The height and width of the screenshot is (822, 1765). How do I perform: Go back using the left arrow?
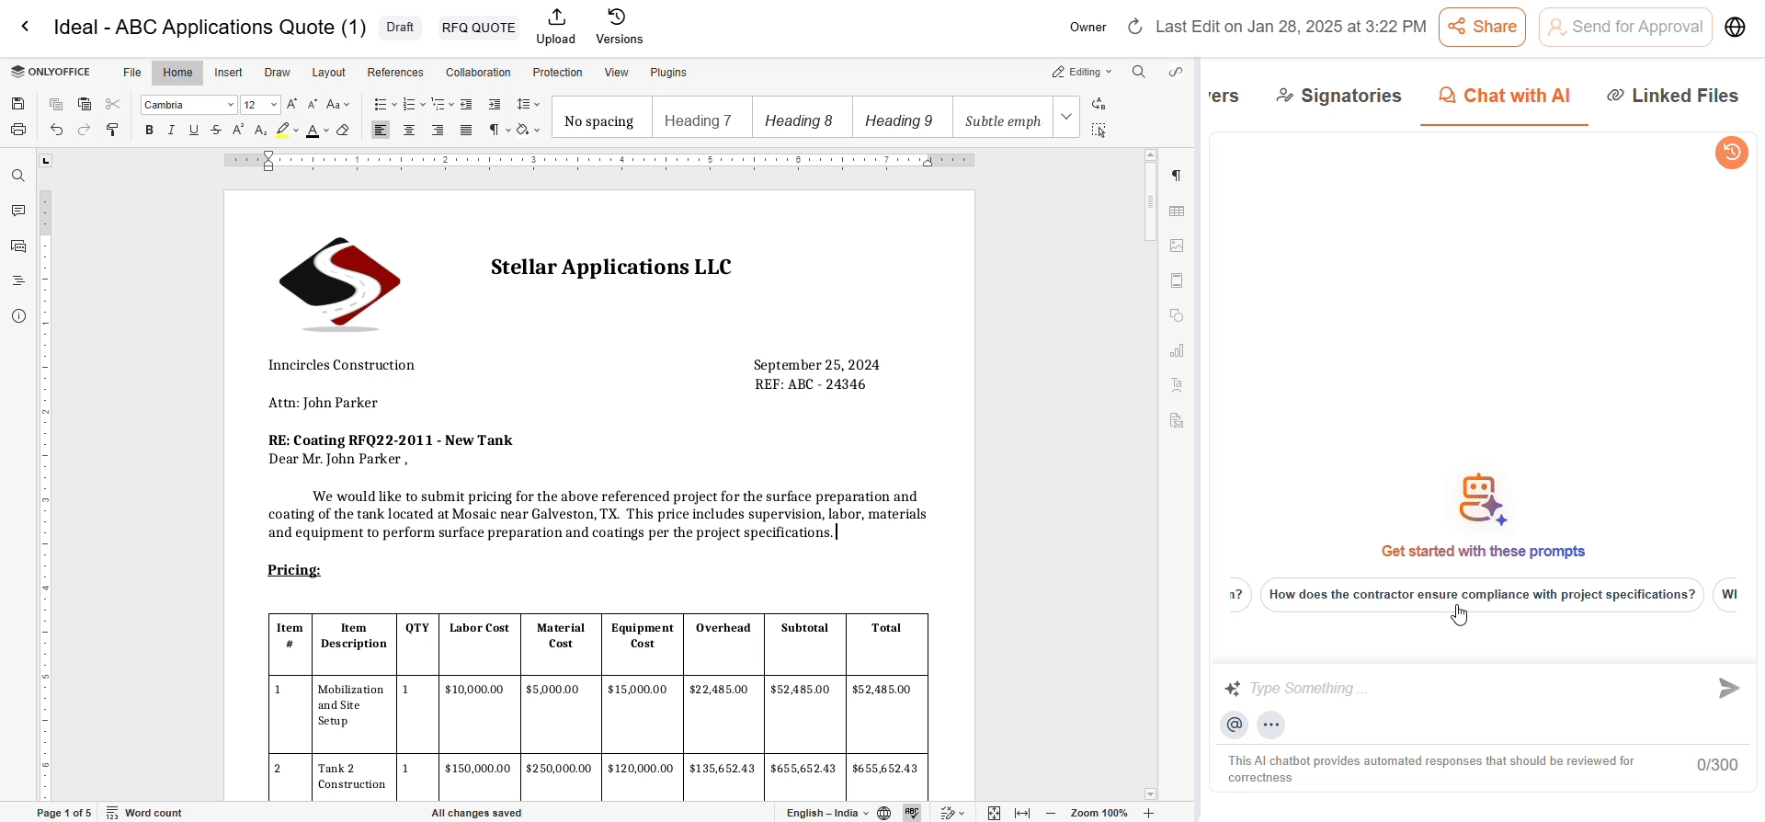[26, 27]
